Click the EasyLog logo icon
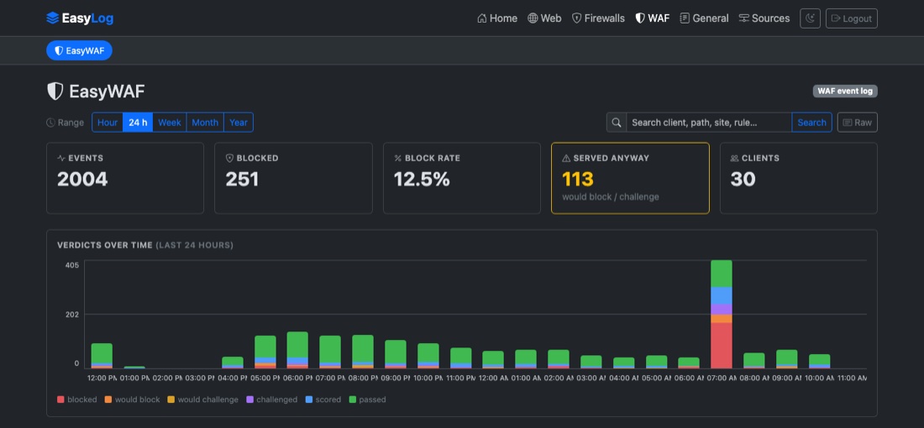This screenshot has height=428, width=924. coord(52,18)
